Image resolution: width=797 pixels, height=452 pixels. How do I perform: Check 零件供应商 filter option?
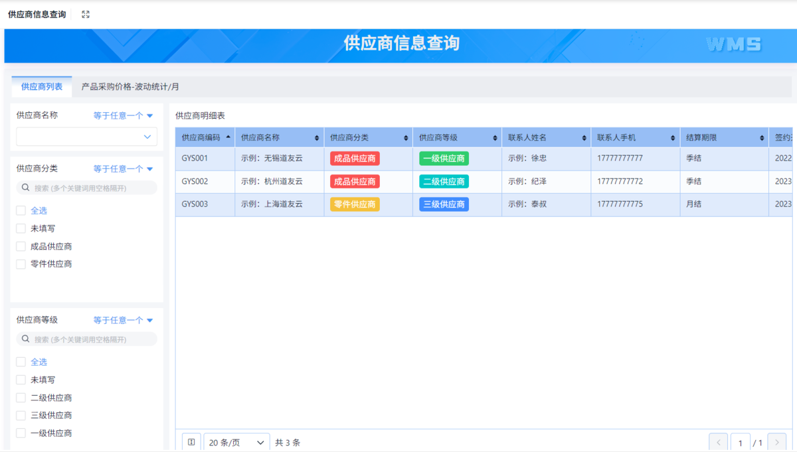pyautogui.click(x=21, y=264)
